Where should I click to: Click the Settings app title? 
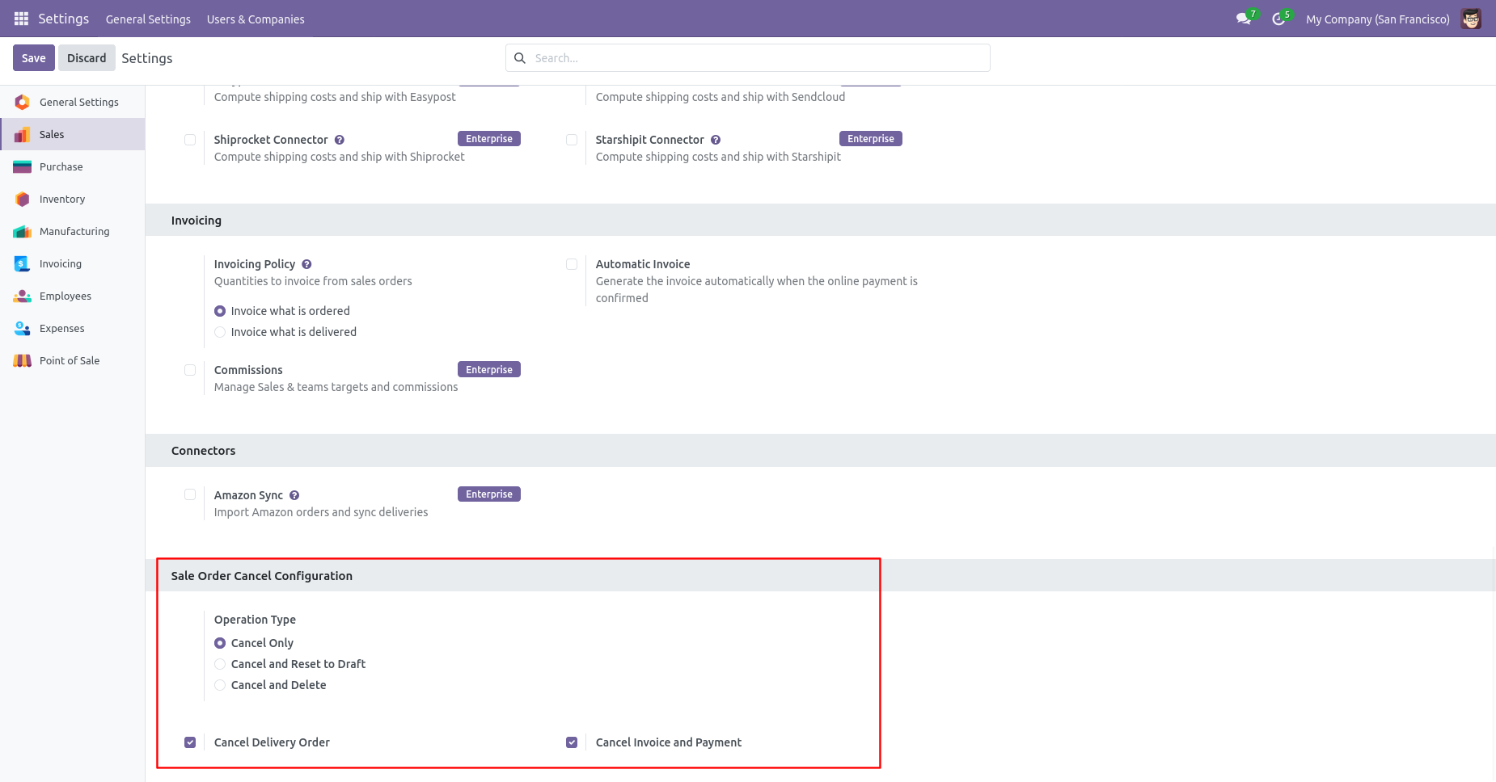[x=63, y=19]
